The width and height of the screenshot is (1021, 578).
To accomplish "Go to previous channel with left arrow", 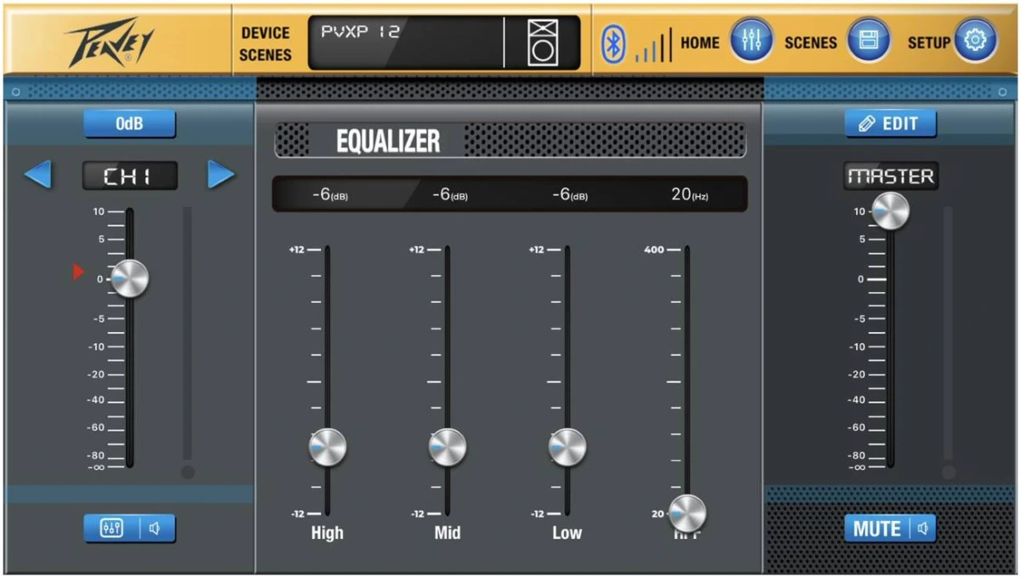I will (37, 175).
